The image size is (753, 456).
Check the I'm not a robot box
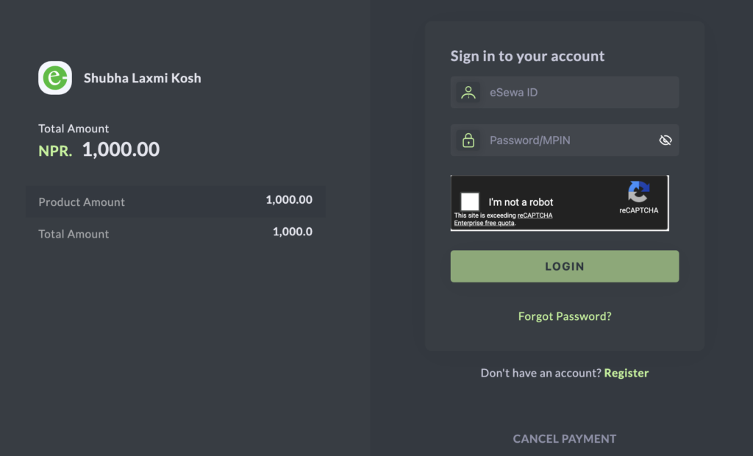[470, 202]
